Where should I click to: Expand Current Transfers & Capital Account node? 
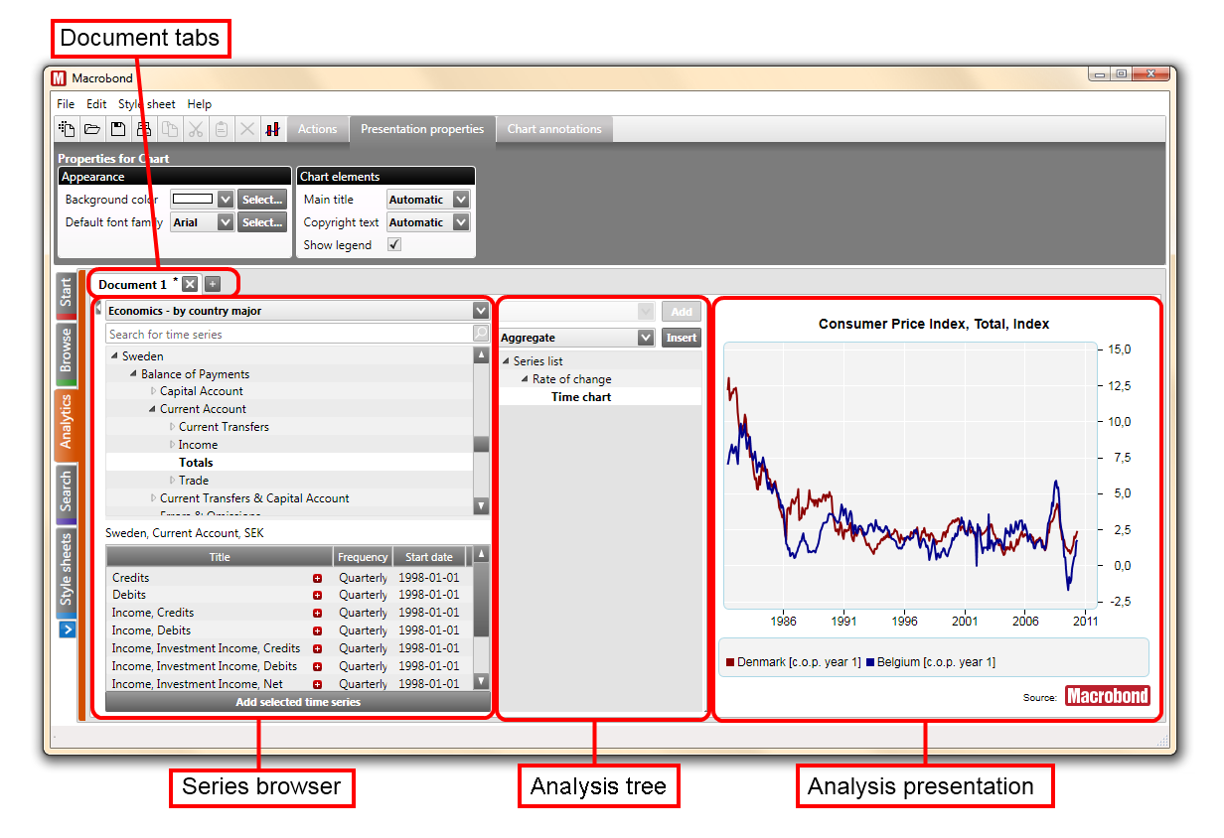[x=153, y=498]
